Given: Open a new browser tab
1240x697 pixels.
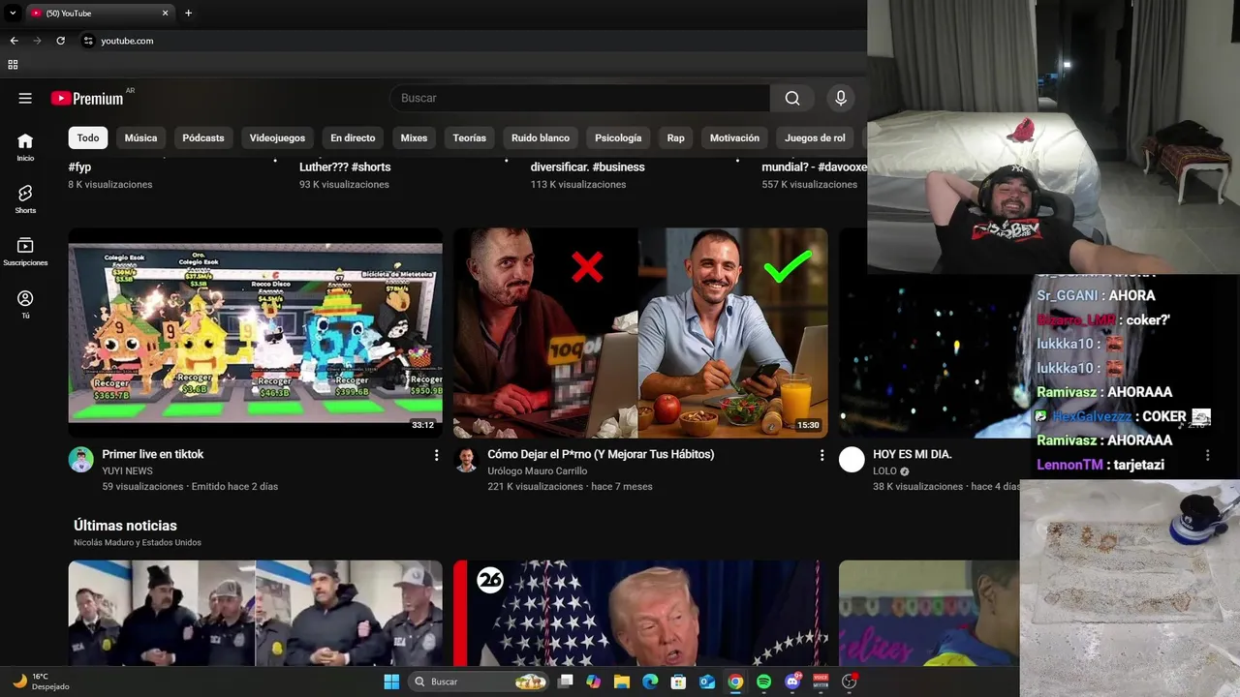Looking at the screenshot, I should 188,13.
